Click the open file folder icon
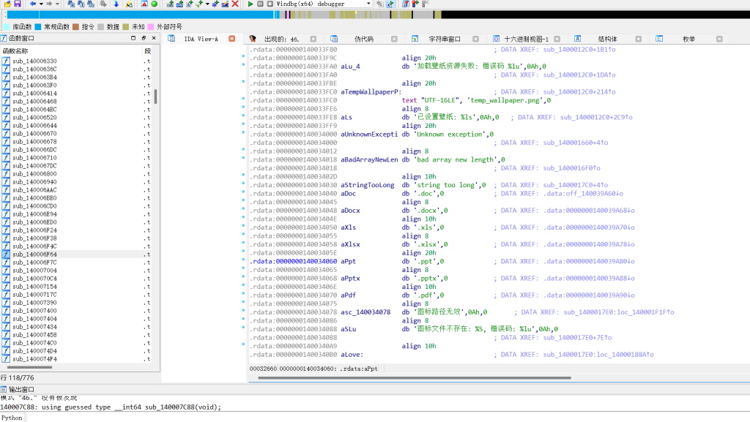 [6, 4]
